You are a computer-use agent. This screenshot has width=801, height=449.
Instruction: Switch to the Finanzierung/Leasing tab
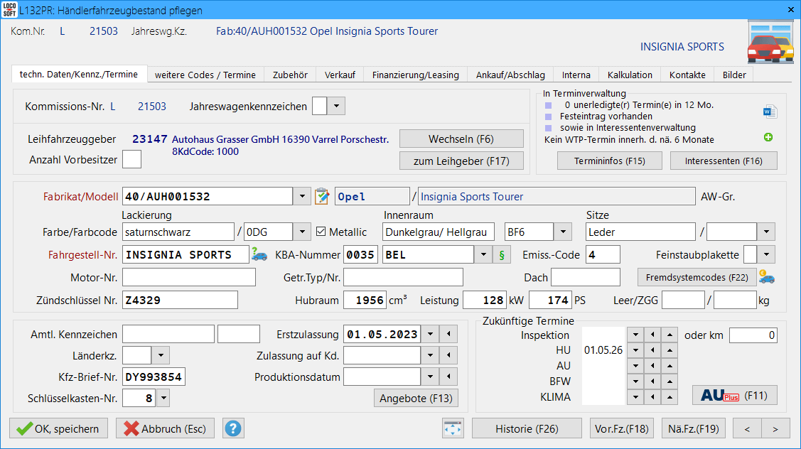pos(415,75)
